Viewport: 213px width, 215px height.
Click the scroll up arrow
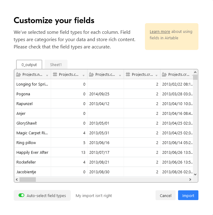[195, 72]
